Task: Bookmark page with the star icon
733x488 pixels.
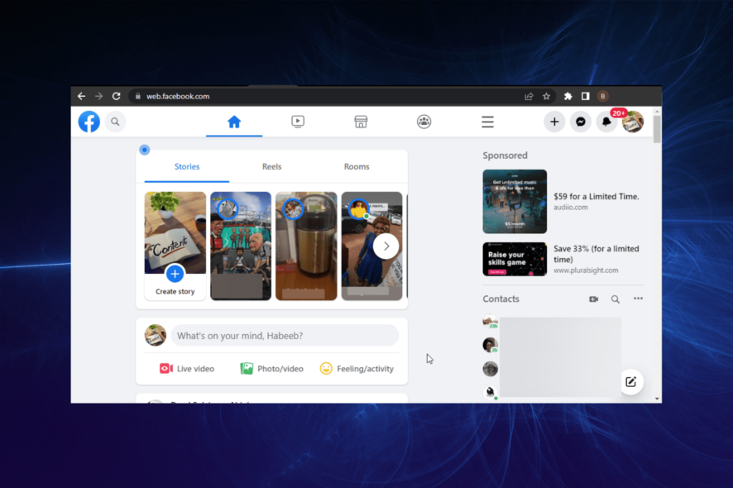Action: pyautogui.click(x=547, y=96)
